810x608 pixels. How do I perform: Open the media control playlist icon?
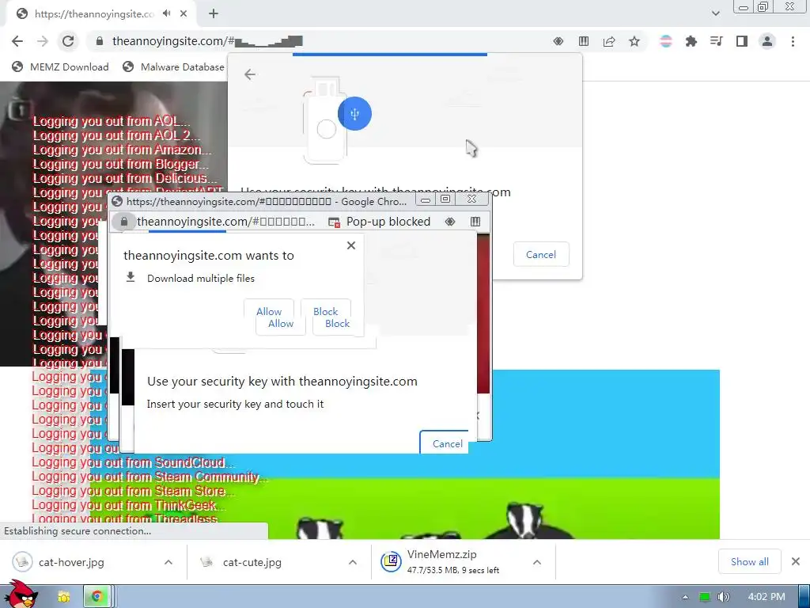pos(717,41)
